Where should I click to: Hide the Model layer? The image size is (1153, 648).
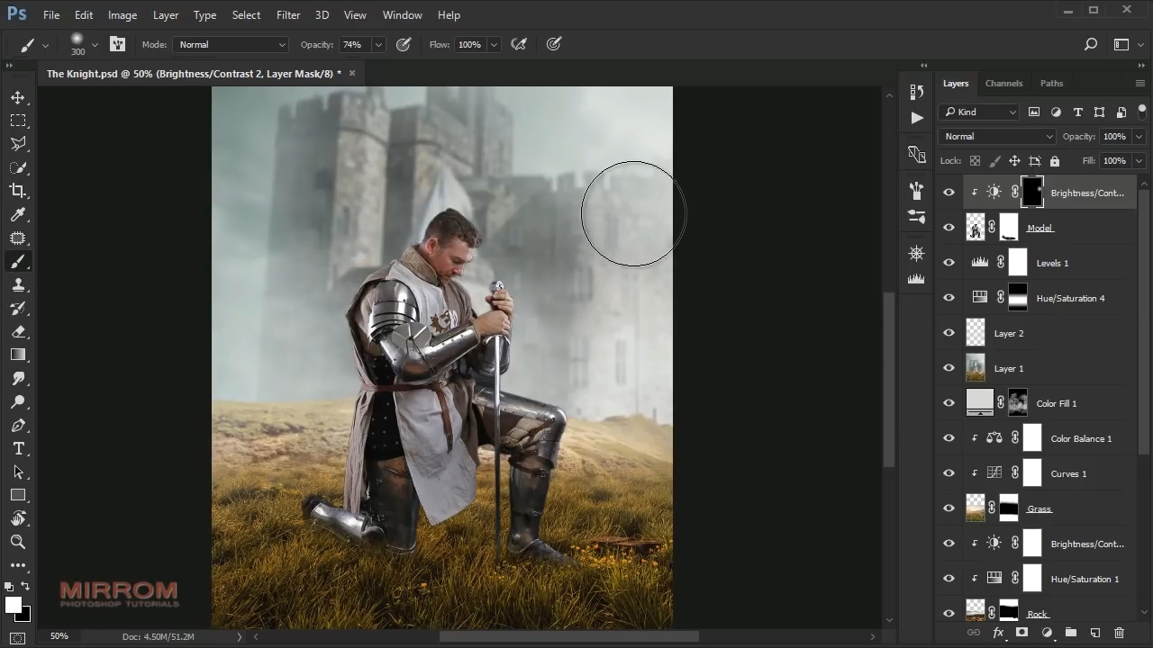949,228
